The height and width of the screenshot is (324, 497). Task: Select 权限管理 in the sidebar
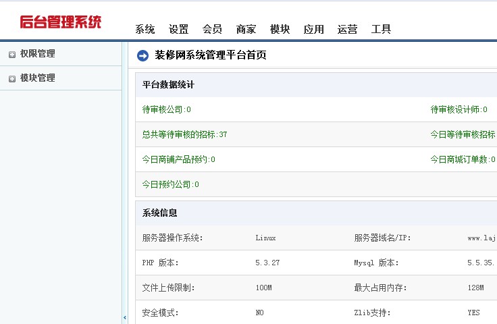38,54
